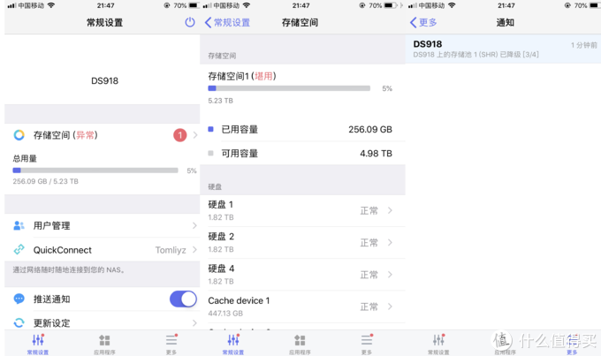Viewport: 601px width, 356px height.
Task: Open 用户管理 via its users icon
Action: pos(19,225)
